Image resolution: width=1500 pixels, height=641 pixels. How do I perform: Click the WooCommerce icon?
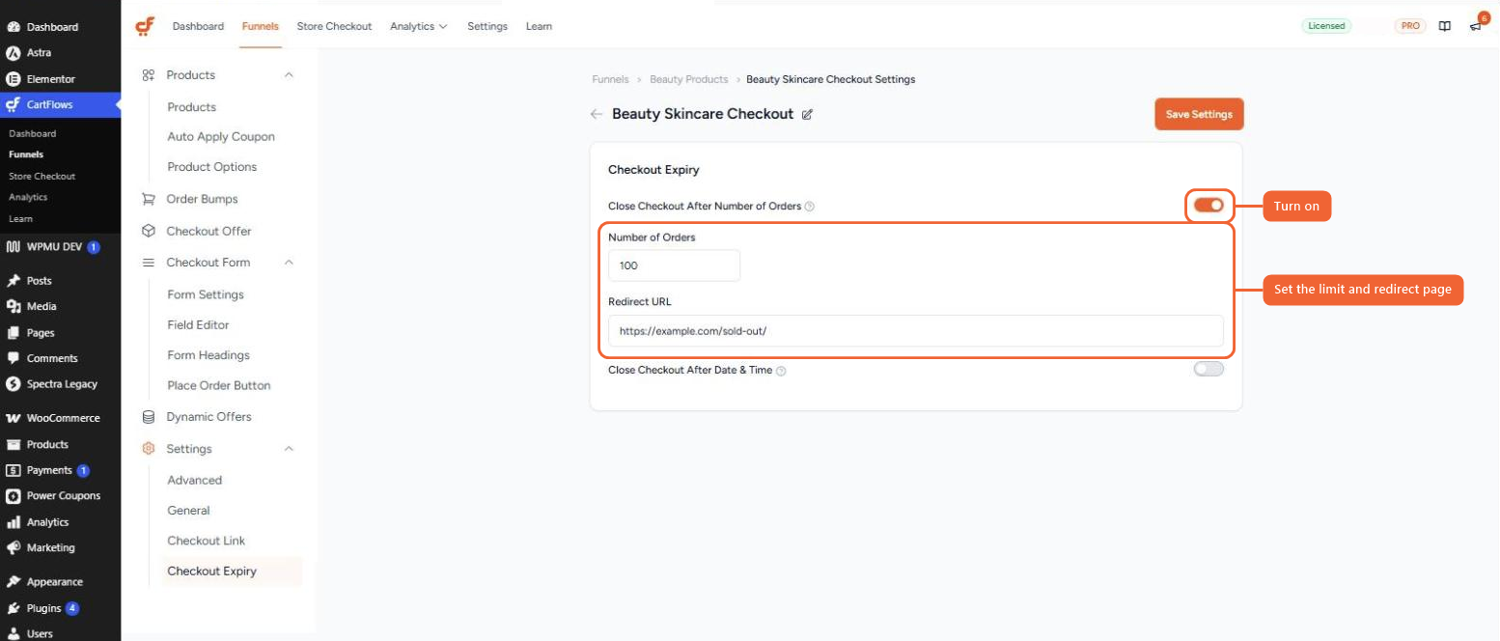click(x=14, y=419)
